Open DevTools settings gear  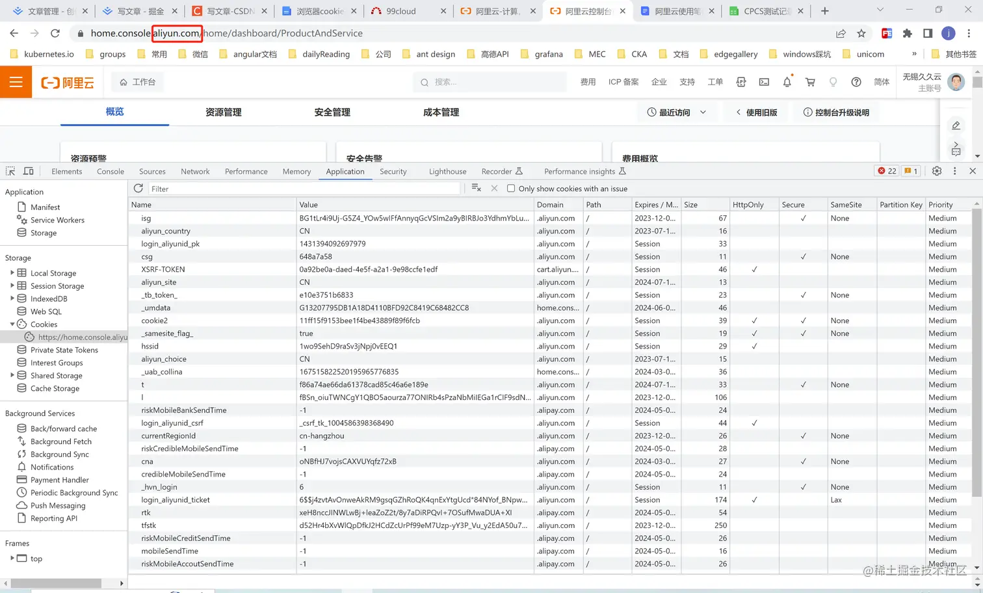tap(937, 171)
